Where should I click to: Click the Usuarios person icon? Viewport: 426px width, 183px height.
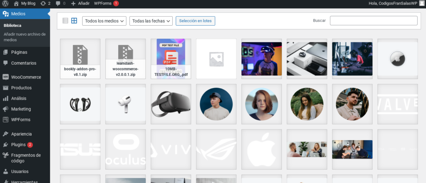(5, 171)
